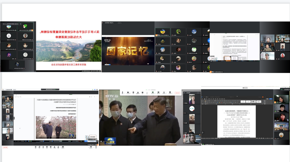This screenshot has width=290, height=162.
Task: Expand the arrow beside the camera icon
Action: click(x=131, y=92)
